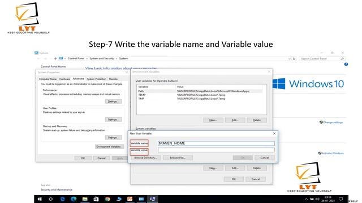Click the search magnifier icon
The width and height of the screenshot is (362, 203).
click(x=342, y=59)
